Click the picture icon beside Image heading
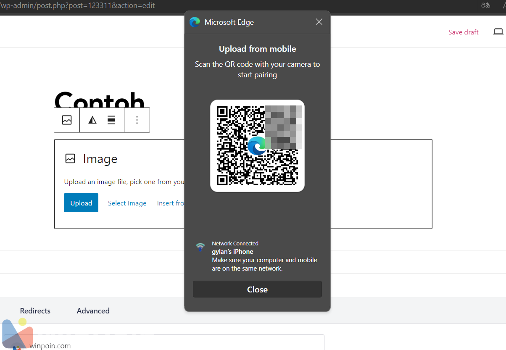 pos(70,159)
